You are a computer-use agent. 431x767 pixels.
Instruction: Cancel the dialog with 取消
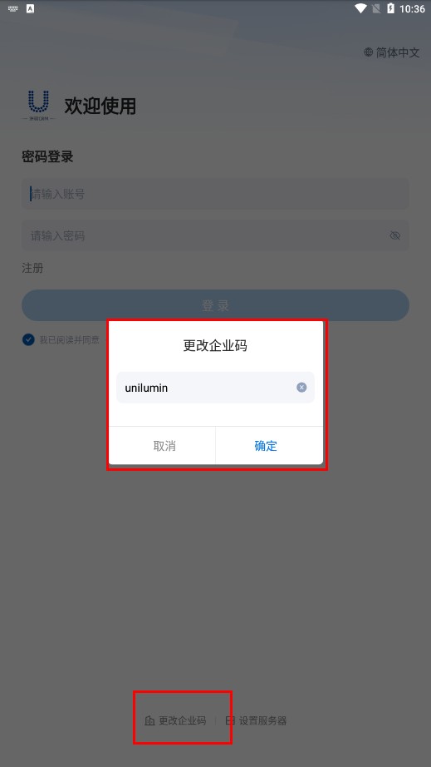(164, 446)
